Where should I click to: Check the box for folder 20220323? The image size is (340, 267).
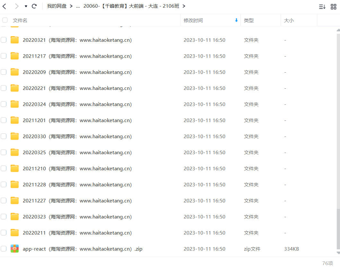[4, 217]
